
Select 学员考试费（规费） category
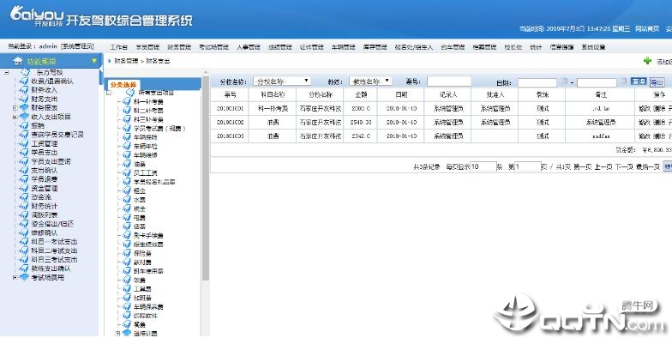pos(159,129)
